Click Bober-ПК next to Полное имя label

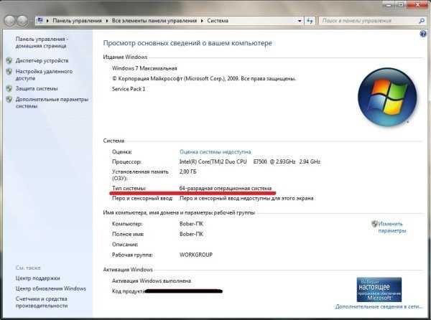point(191,234)
